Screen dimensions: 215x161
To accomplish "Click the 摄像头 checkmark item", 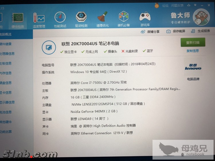I will click(x=110, y=51).
